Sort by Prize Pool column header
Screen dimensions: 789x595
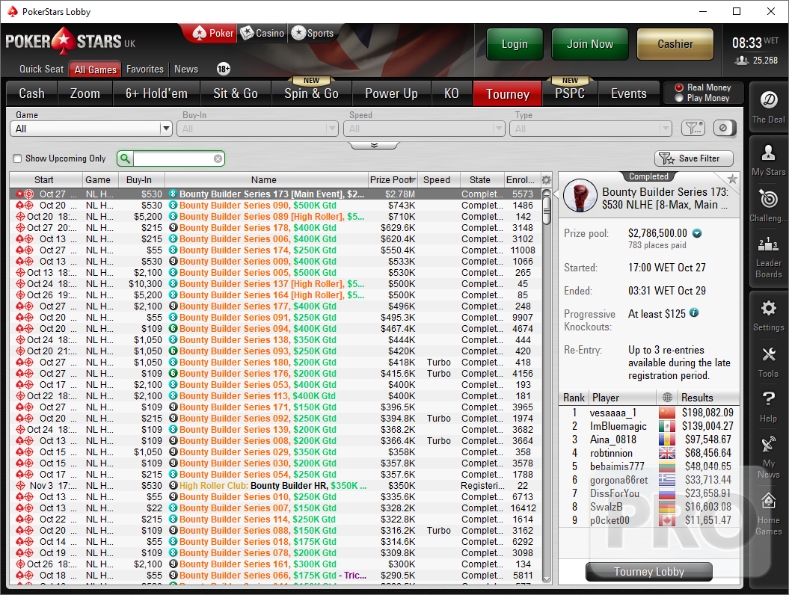(x=393, y=179)
